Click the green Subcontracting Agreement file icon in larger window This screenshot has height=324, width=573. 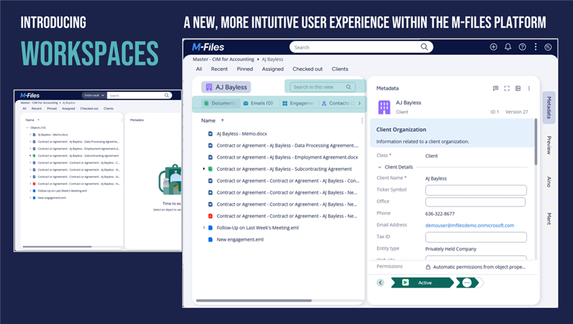point(210,169)
